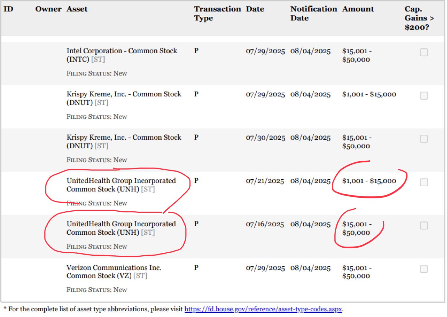Select the 07/30/2025 transaction date
This screenshot has width=447, height=317.
click(x=265, y=138)
